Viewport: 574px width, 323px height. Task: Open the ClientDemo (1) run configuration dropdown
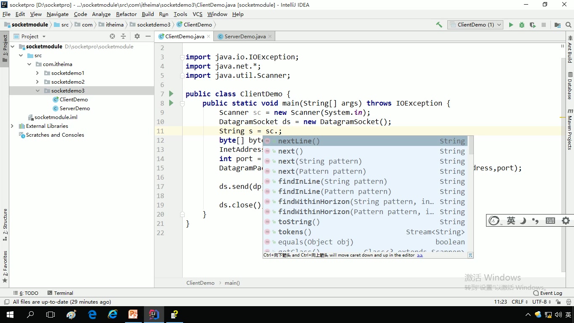tap(475, 25)
